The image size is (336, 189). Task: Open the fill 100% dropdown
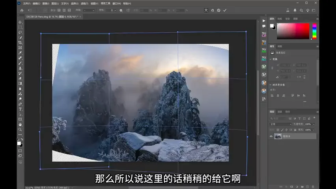(x=314, y=130)
